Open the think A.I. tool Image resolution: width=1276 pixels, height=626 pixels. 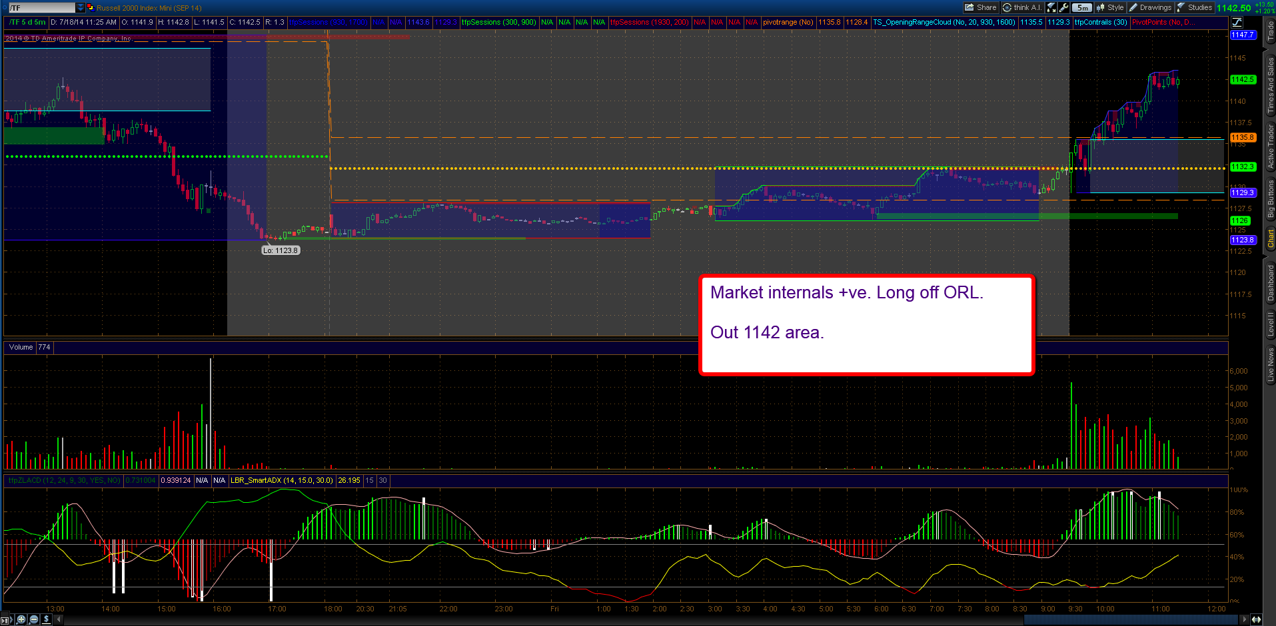[1023, 7]
